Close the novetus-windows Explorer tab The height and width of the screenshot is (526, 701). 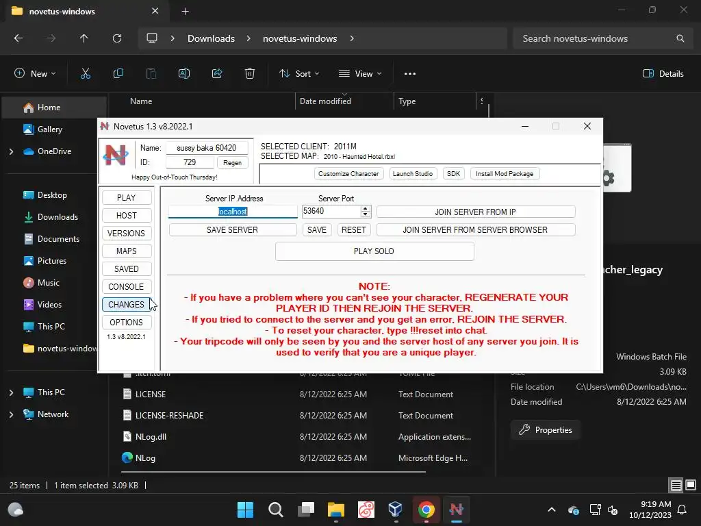(155, 11)
